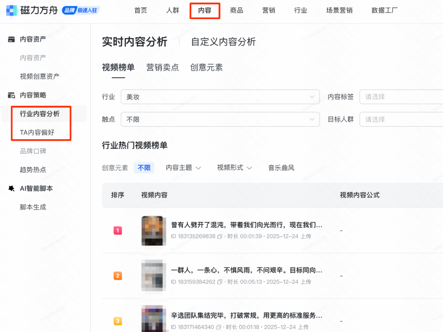Screen dimensions: 443x332
Task: Open the 数据工厂 top navigation tab
Action: coord(384,11)
